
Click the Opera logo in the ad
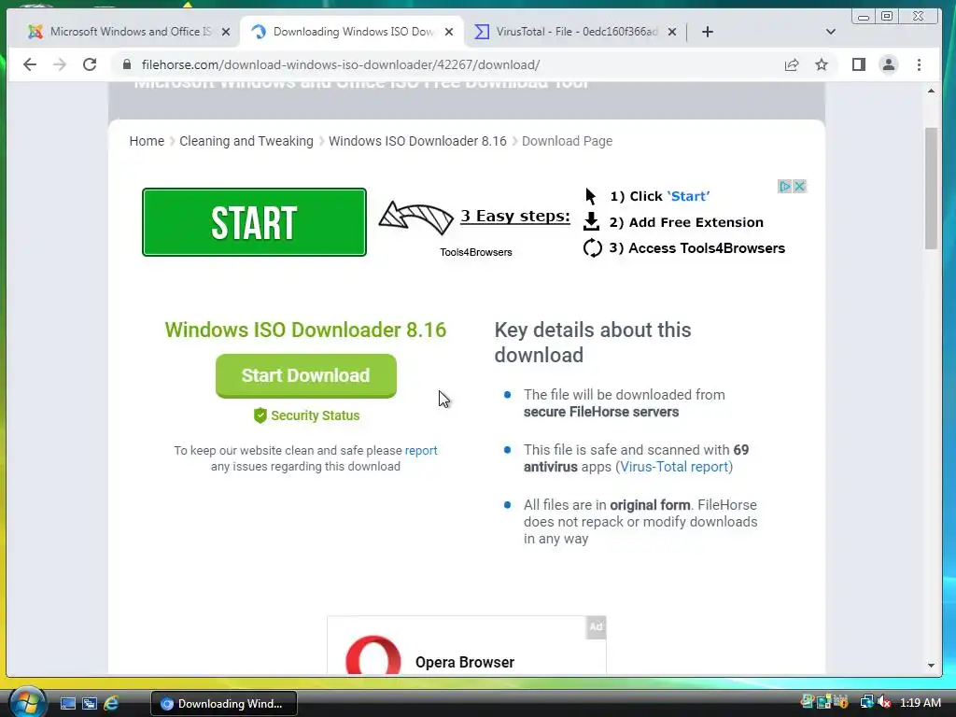click(x=373, y=655)
